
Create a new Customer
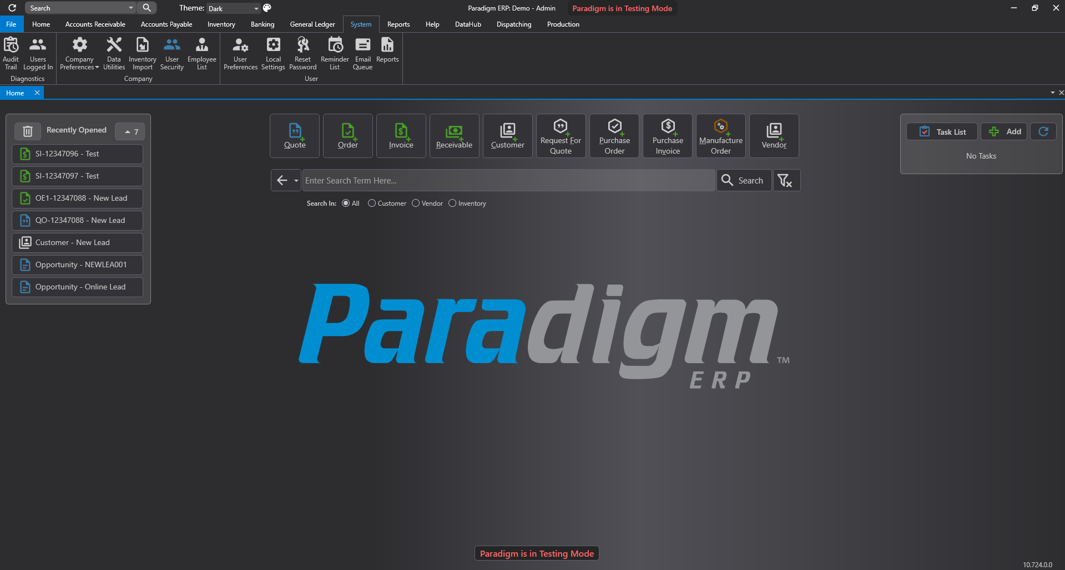(508, 136)
